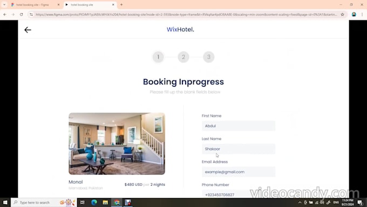Click the Phone Number input field

click(x=239, y=194)
